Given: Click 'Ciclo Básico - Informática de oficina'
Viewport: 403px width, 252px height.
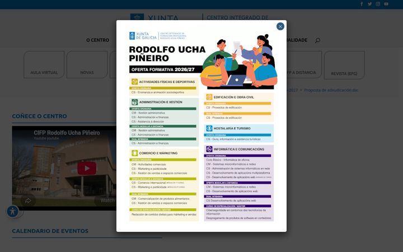Looking at the screenshot, I should pyautogui.click(x=227, y=160).
